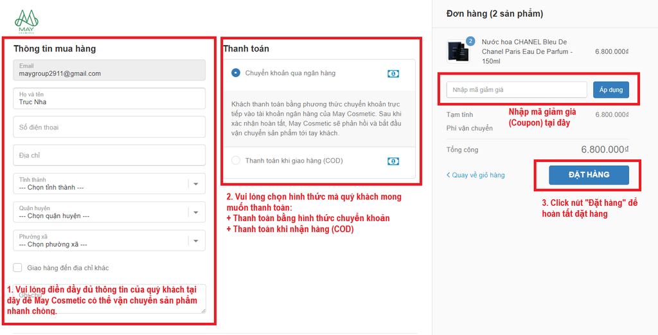Click COD payment money icon
The height and width of the screenshot is (335, 658).
coord(393,161)
